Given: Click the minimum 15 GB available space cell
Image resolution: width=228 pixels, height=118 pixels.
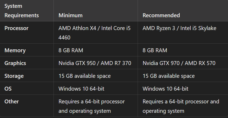Looking at the screenshot, I should [x=85, y=76].
